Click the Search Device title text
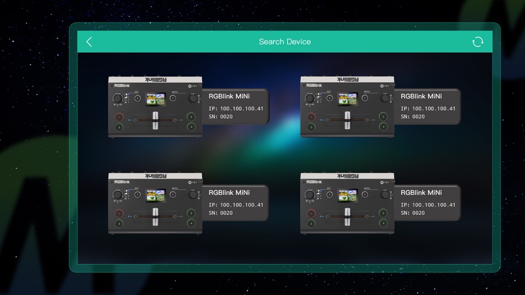 pyautogui.click(x=285, y=41)
